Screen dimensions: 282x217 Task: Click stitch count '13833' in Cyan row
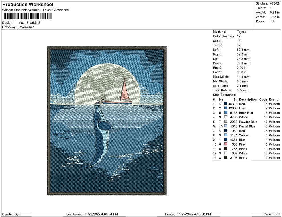click(233, 108)
